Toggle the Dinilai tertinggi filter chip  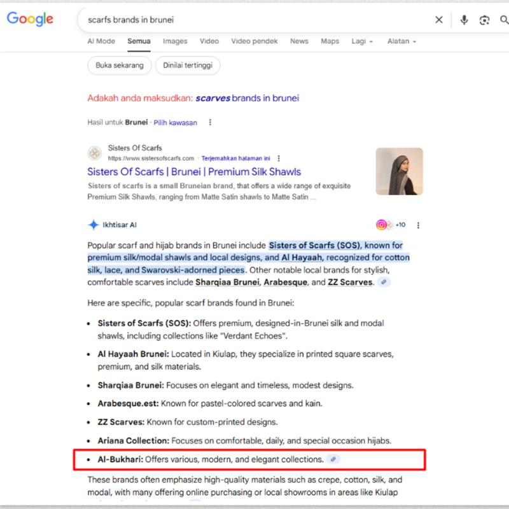[x=189, y=65]
